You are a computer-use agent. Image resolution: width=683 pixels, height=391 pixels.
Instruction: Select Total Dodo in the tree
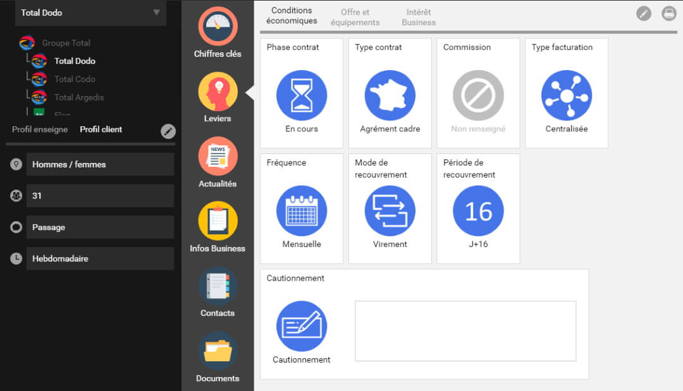point(75,61)
